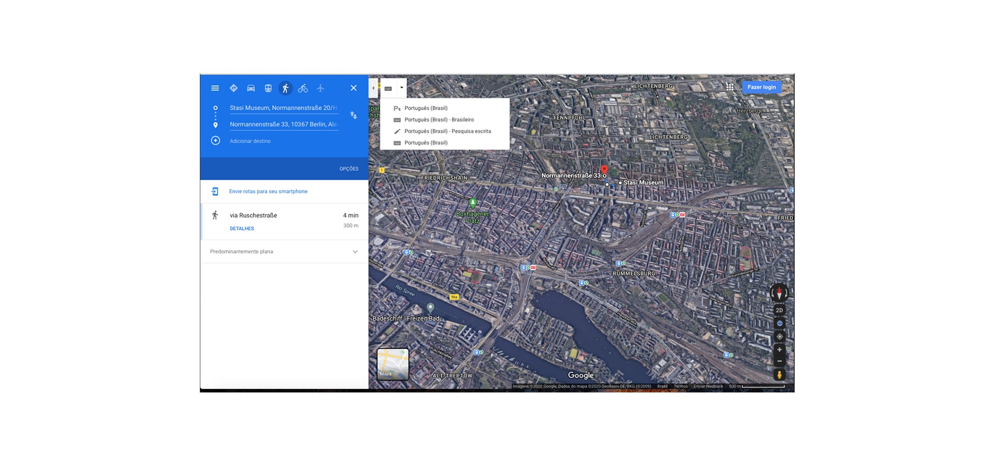Rotate the map counterclockwise using compass arrow

pos(772,293)
